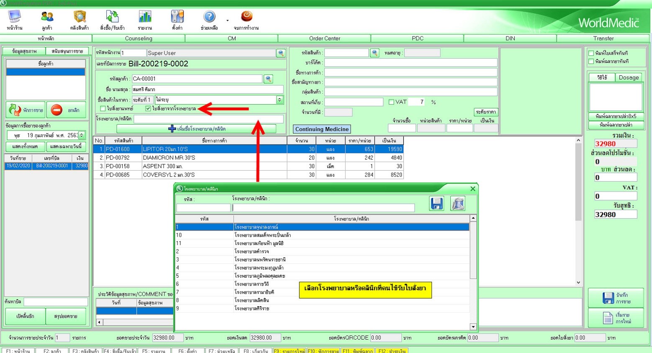Switch to the Counseling tab
Screen dimensions: 652x353
pos(139,38)
